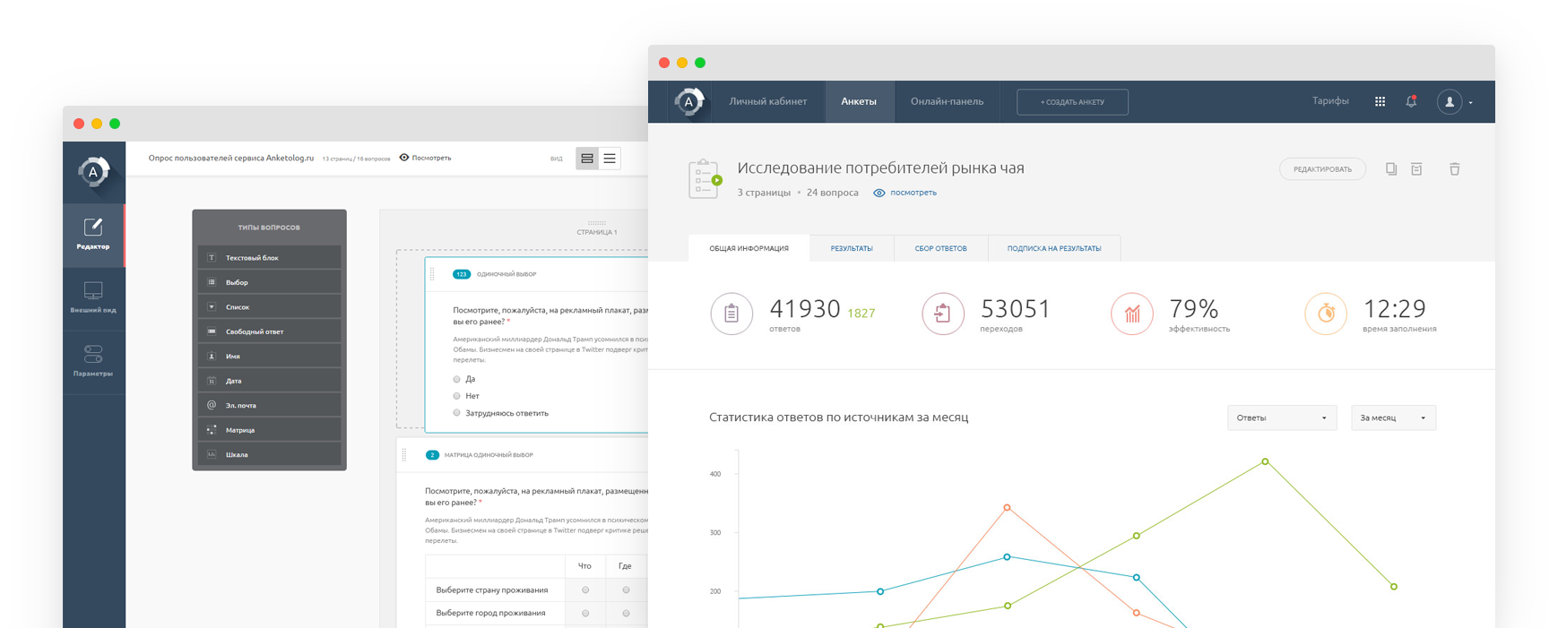Image resolution: width=1558 pixels, height=628 pixels.
Task: Expand the Ответы dropdown
Action: [1281, 417]
